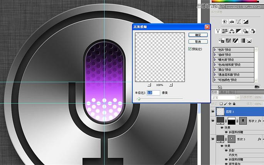This screenshot has width=264, height=165.
Task: Add a Selective Color adjustment
Action: click(249, 41)
